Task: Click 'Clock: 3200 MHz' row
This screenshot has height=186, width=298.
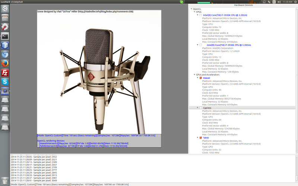Action: click(x=210, y=60)
